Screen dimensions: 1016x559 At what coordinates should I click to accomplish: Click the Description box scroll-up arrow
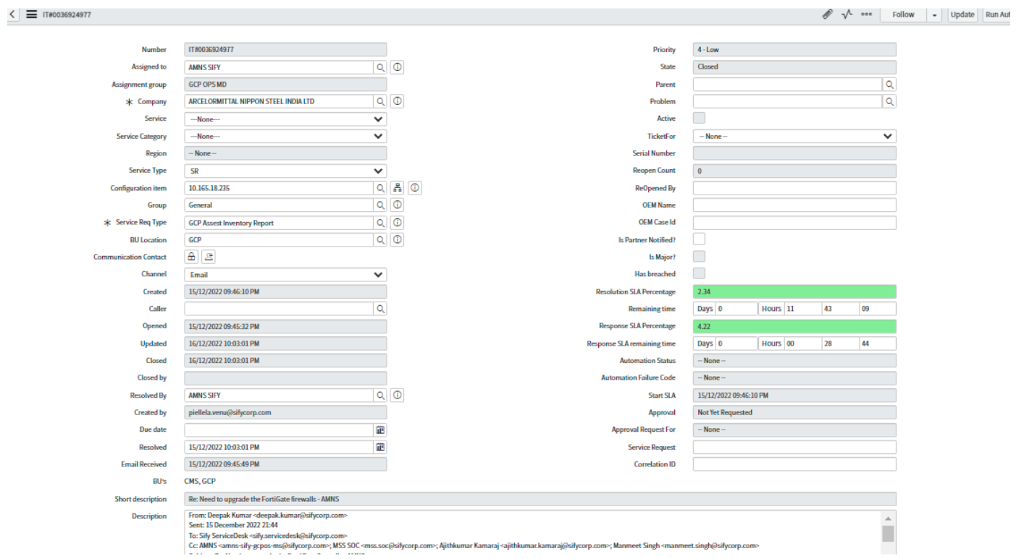(x=888, y=519)
